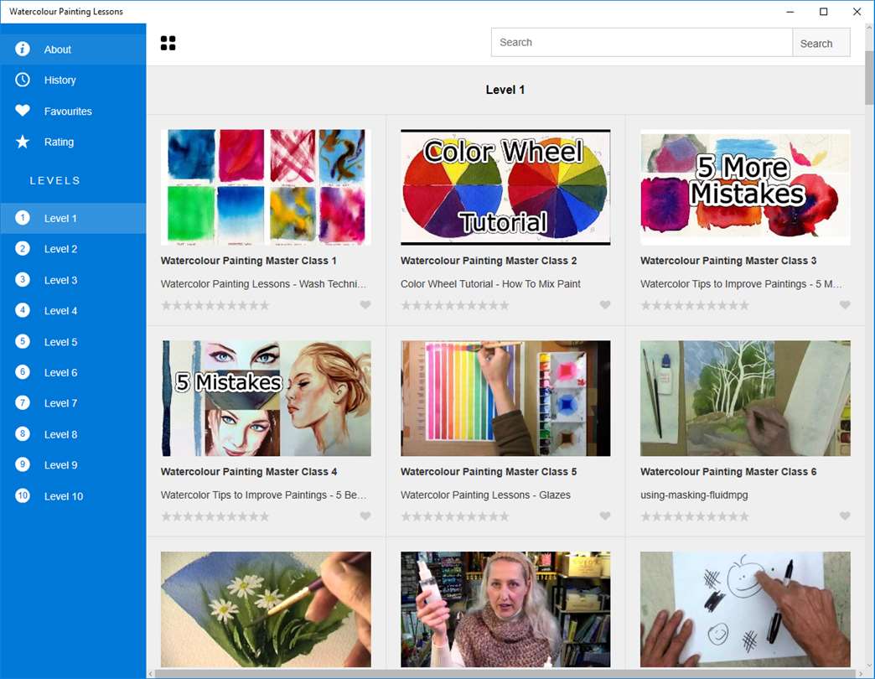Choose Level 8 from levels list
This screenshot has width=875, height=679.
tap(73, 434)
